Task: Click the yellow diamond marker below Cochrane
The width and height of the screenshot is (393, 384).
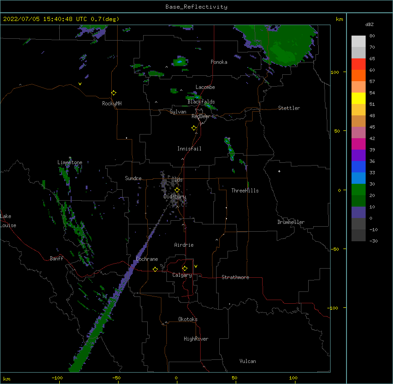Action: point(155,269)
